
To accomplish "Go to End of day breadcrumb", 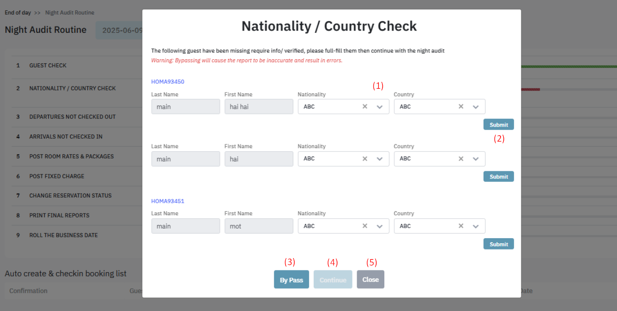I will click(18, 13).
